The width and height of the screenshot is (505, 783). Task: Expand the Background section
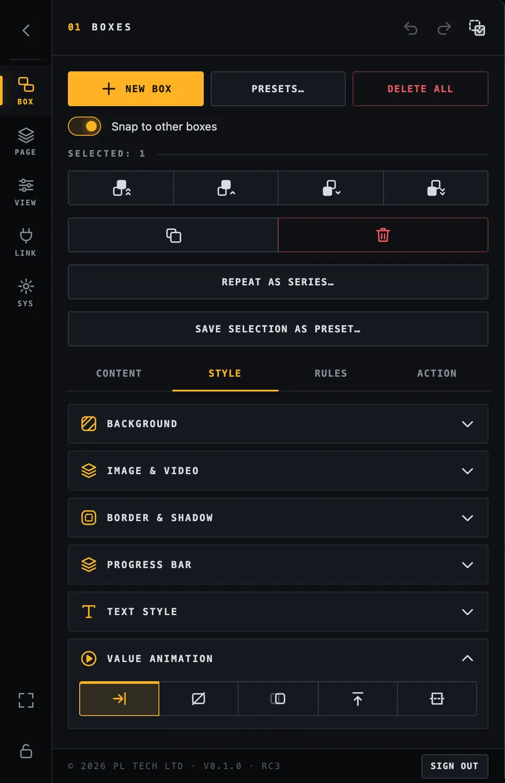click(278, 424)
